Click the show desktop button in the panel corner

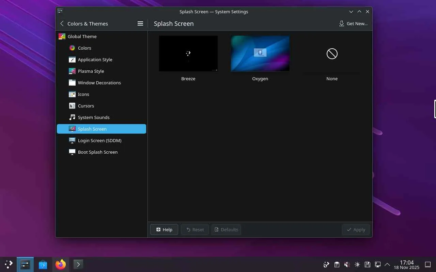pos(428,265)
